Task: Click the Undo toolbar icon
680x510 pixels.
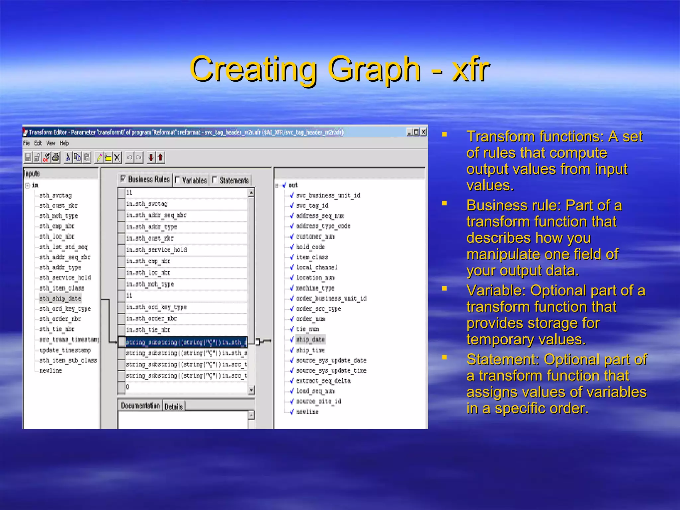Action: tap(129, 157)
